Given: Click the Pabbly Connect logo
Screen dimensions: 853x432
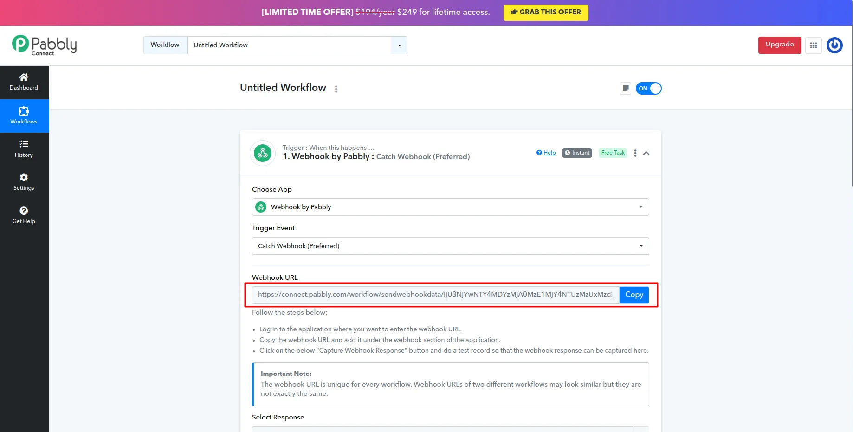Looking at the screenshot, I should coord(44,45).
